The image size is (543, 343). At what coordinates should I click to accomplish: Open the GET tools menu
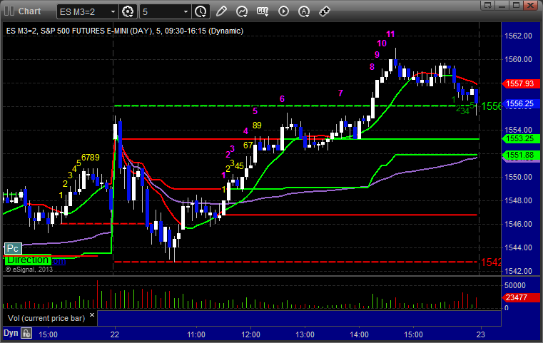(x=263, y=11)
